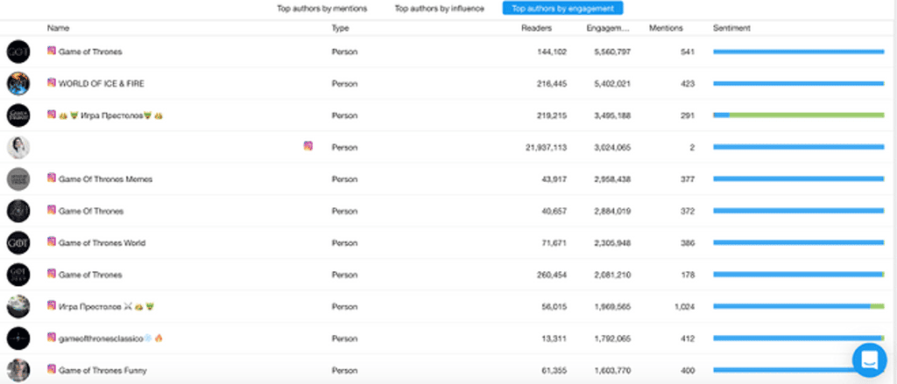Click Instagram icon in the 372 mentions row
Screen dimensions: 897x384
coord(52,210)
